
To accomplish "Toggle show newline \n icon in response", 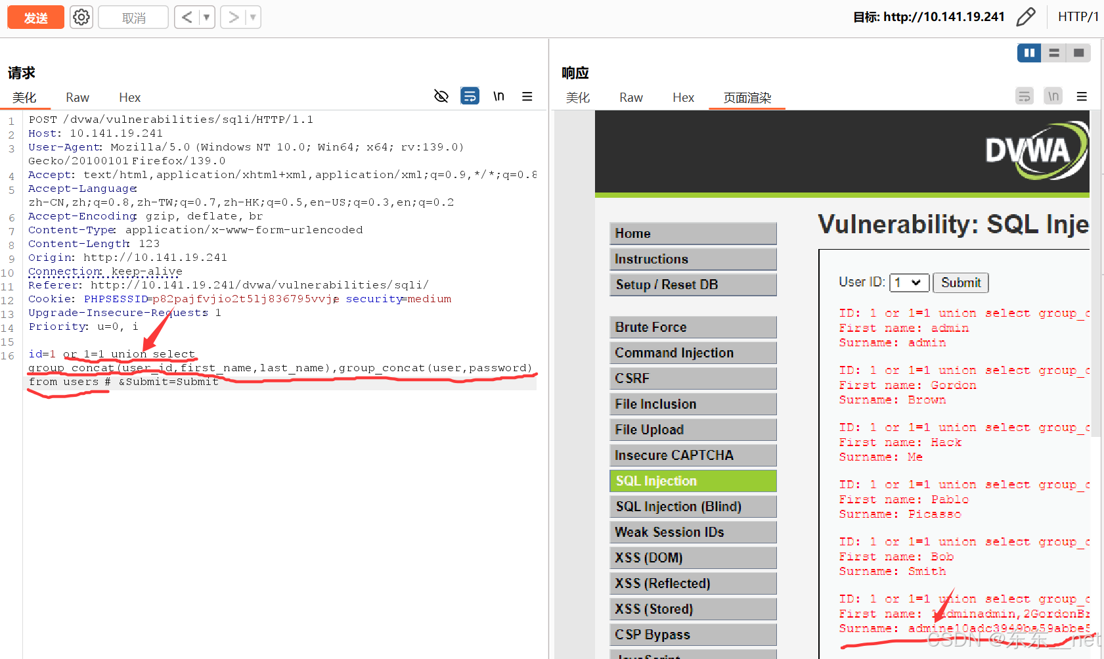I will tap(1053, 96).
